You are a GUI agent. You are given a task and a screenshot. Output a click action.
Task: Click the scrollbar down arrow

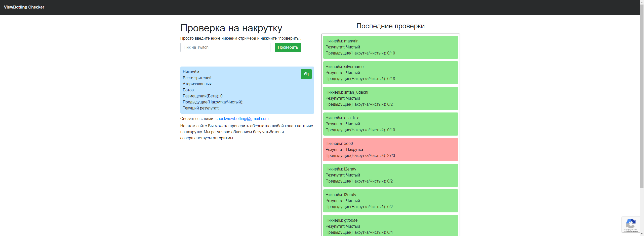[x=642, y=234]
